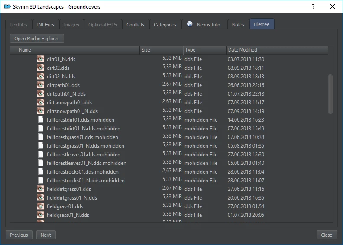The image size is (343, 245).
Task: Switch to the Notes tab
Action: pos(238,25)
